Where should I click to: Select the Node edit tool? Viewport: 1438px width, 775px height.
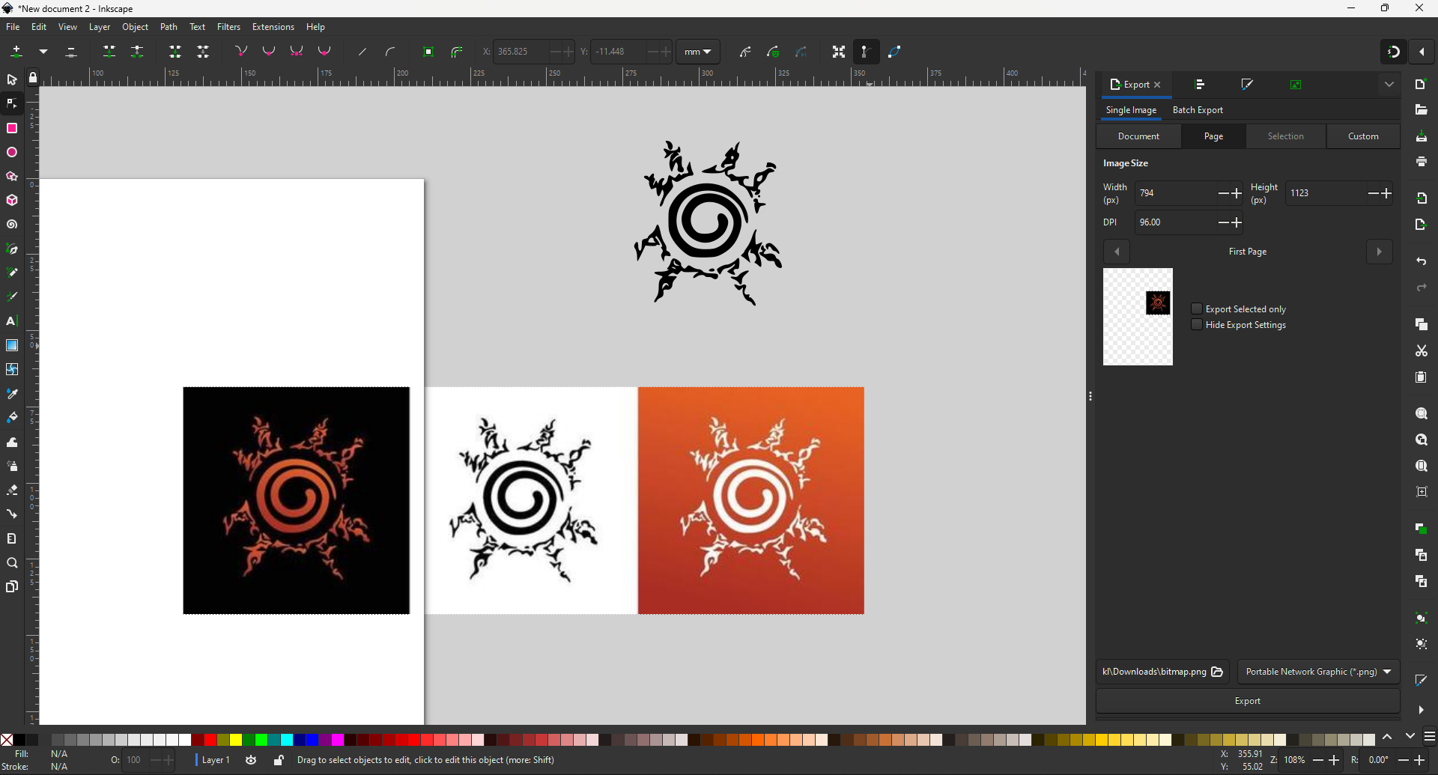pos(12,103)
